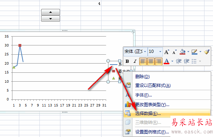Image resolution: width=213 pixels, height=137 pixels.
Task: Click top-left legend selection handle
Action: (x=108, y=61)
